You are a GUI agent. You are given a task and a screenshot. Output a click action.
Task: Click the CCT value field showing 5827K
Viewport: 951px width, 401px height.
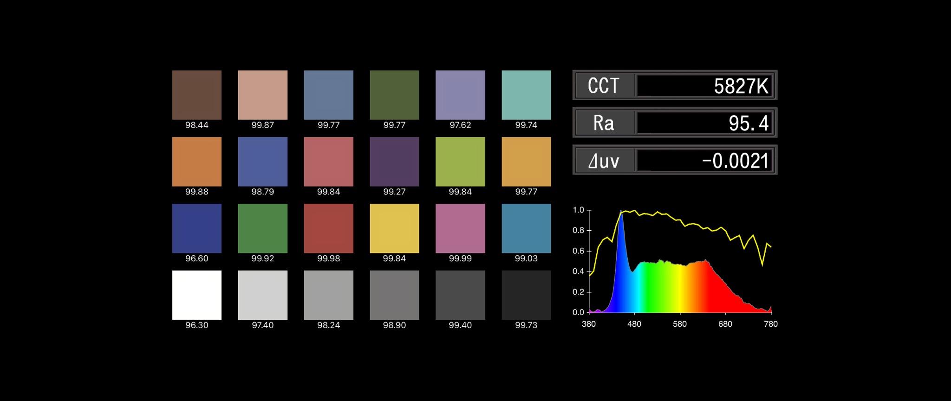point(704,86)
